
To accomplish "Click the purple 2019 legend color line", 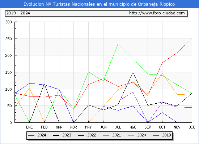I will coord(156,135).
